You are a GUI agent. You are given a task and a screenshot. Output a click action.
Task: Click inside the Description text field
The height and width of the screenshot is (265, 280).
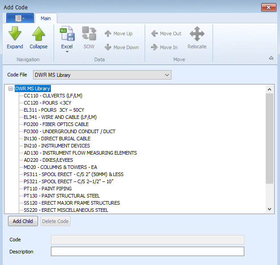click(147, 252)
